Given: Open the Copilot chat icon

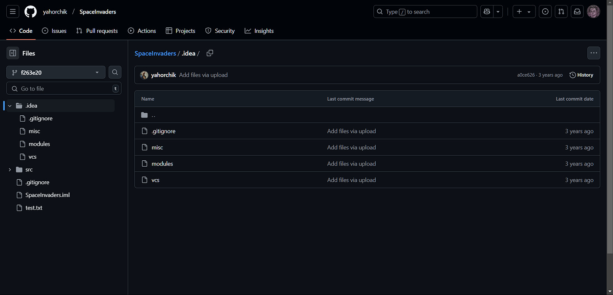Looking at the screenshot, I should [487, 11].
